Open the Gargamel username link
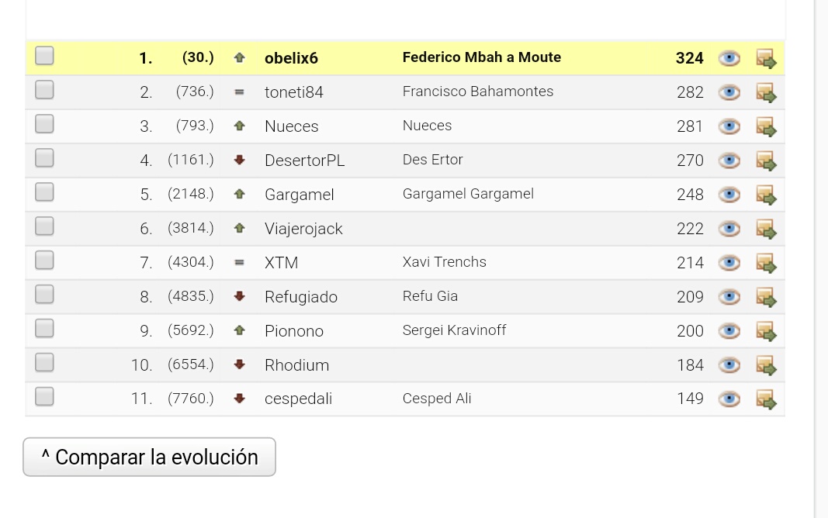 coord(300,195)
